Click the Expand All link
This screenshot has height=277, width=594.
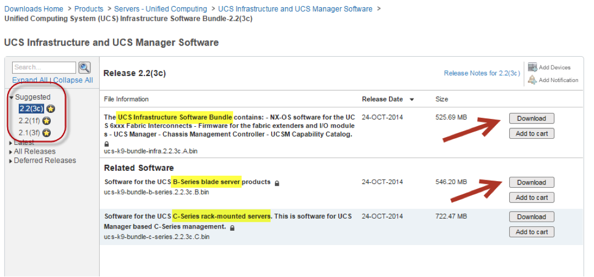[x=30, y=80]
